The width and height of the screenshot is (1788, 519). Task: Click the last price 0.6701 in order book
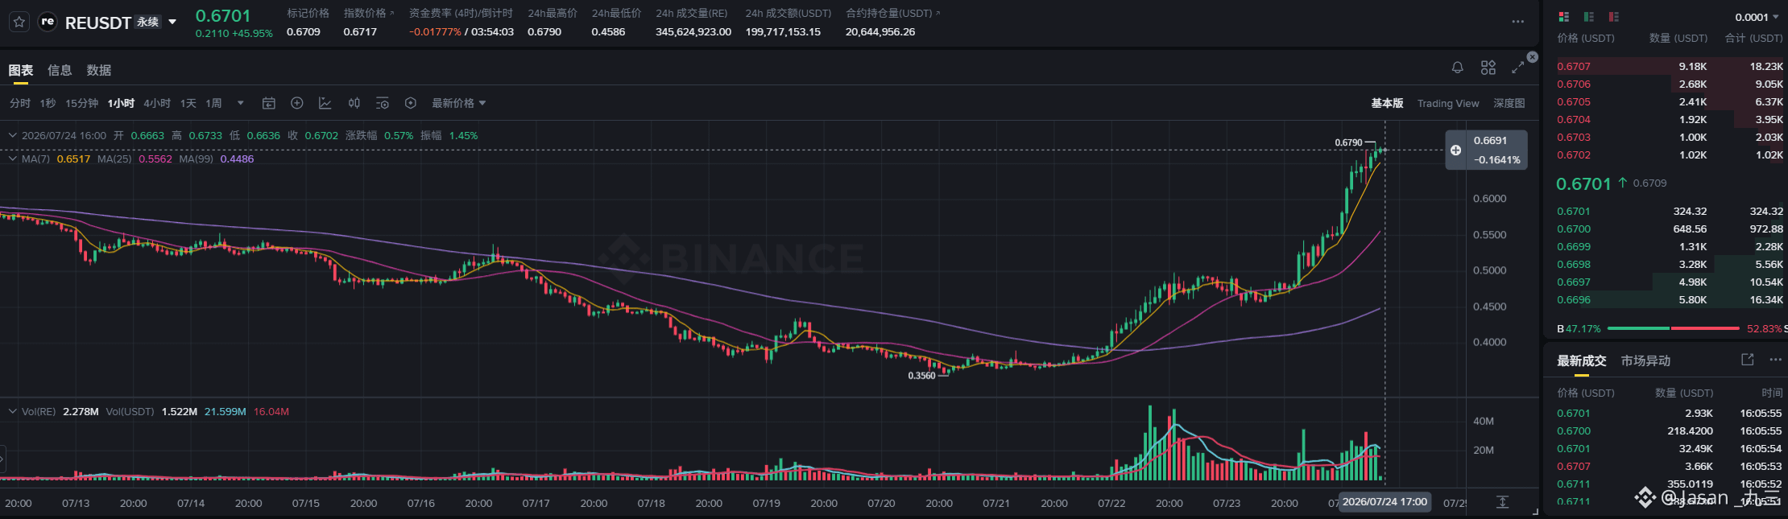(x=1583, y=183)
